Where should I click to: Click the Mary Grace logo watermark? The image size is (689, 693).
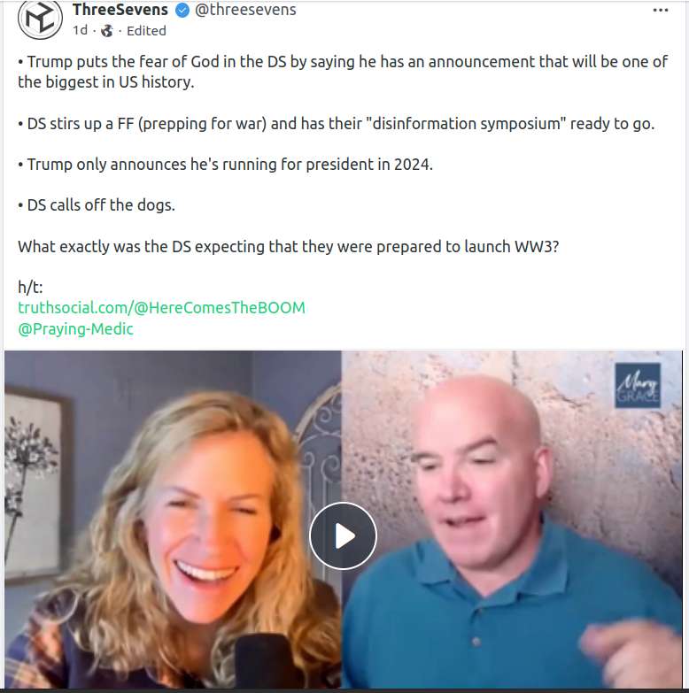point(638,385)
